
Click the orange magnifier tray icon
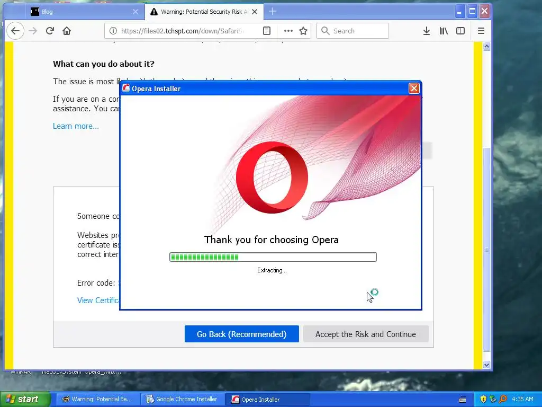pos(503,399)
